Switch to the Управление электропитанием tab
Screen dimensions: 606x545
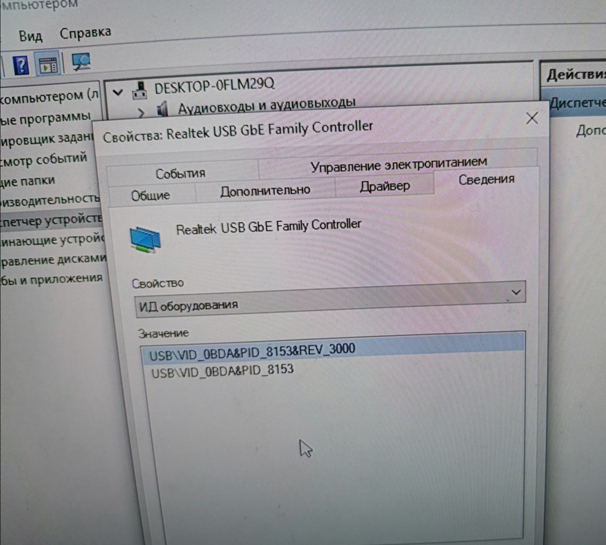pyautogui.click(x=398, y=165)
